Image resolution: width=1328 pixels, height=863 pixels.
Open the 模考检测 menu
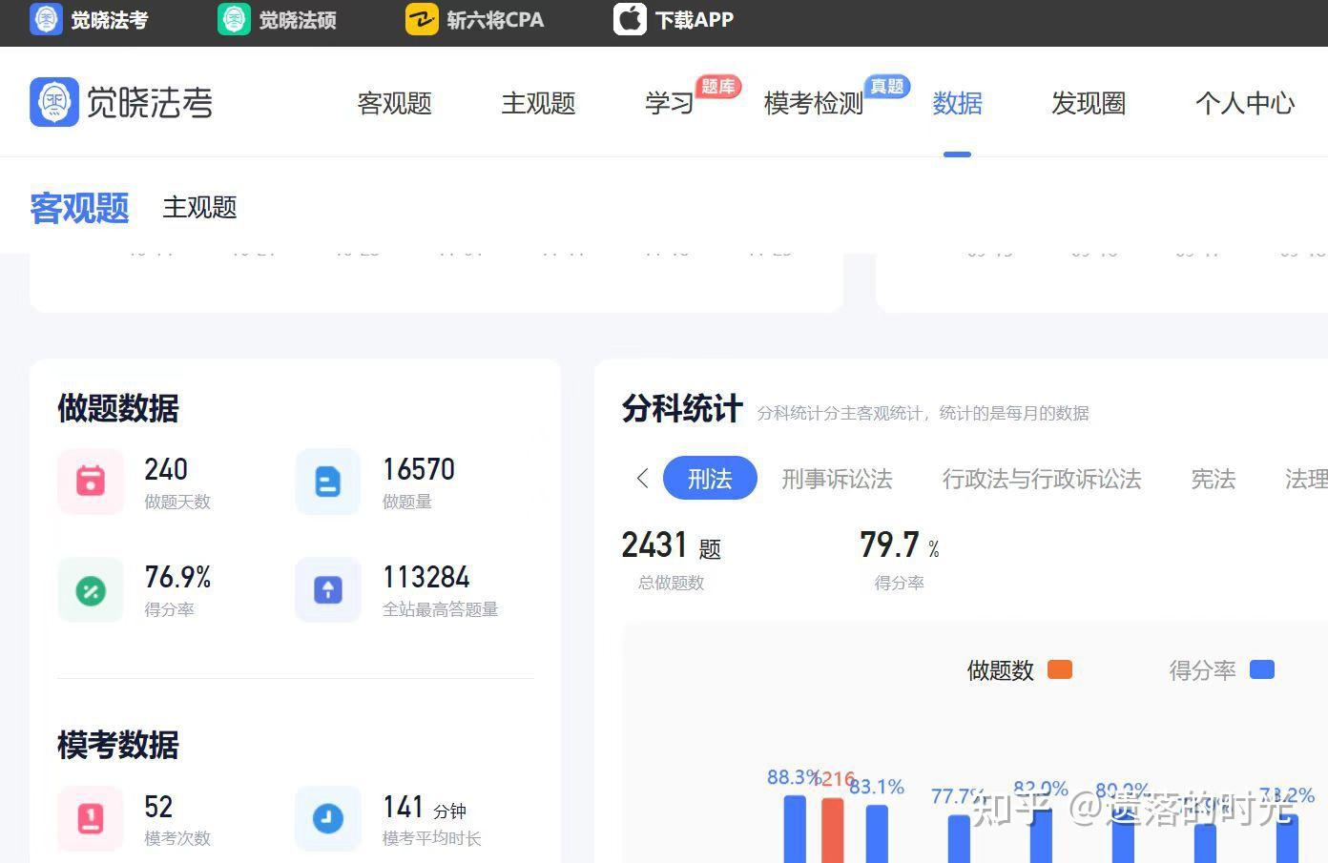coord(813,103)
